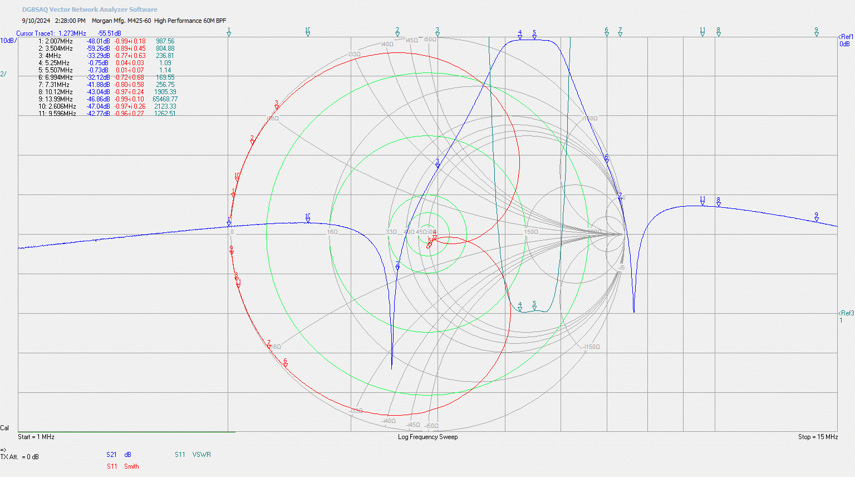
Task: Click red Smith chart marker 10
Action: pyautogui.click(x=237, y=178)
